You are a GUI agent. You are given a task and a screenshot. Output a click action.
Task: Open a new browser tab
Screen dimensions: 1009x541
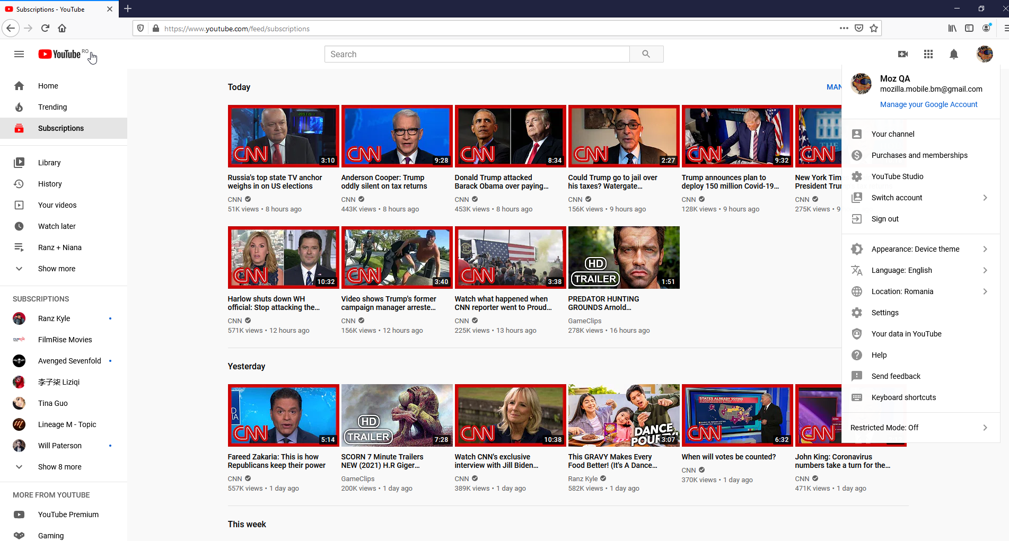[128, 8]
